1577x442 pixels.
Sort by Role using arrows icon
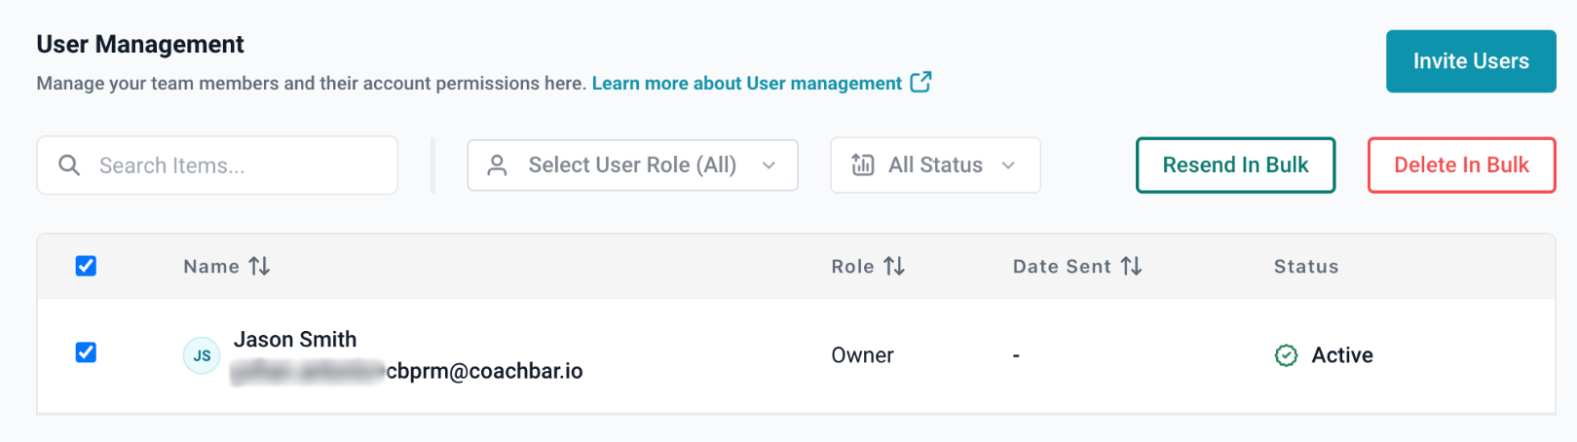[x=894, y=266]
